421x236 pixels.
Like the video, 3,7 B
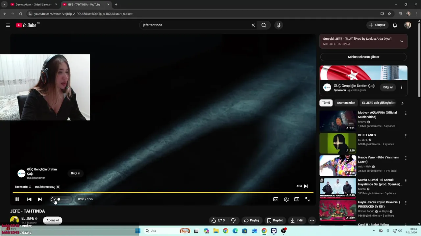tap(218, 220)
